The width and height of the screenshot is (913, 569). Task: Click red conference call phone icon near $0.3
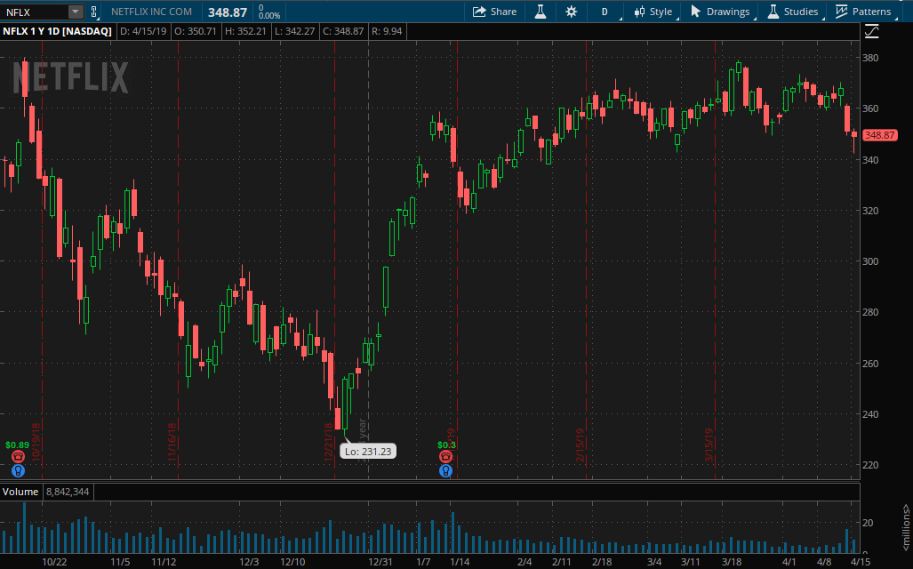tap(446, 457)
